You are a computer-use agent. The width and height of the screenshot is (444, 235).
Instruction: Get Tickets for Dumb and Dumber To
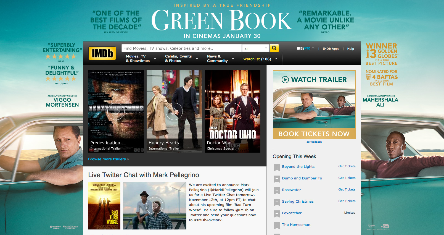(x=347, y=178)
